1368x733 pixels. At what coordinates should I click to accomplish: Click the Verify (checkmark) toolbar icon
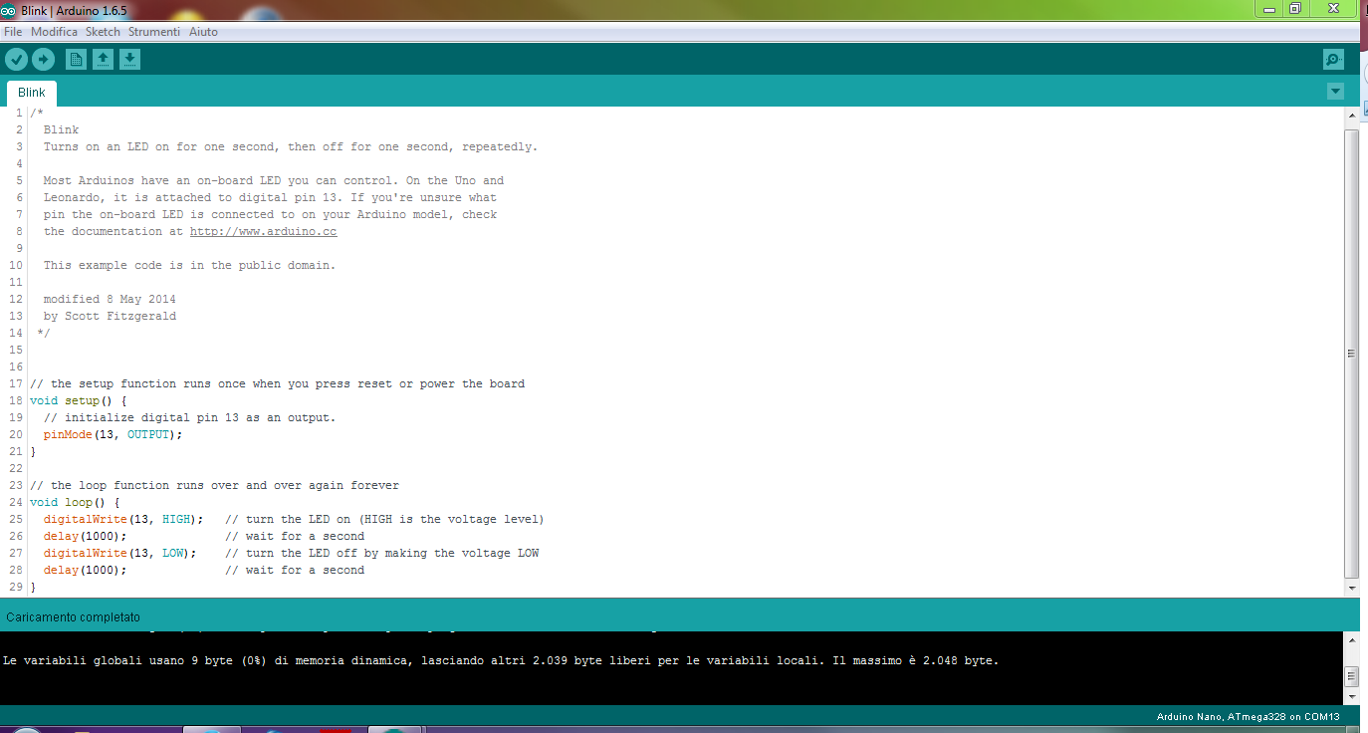tap(16, 60)
